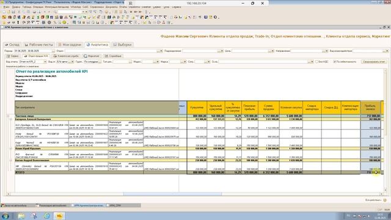Click the ИТОГО row label

pos(20,172)
